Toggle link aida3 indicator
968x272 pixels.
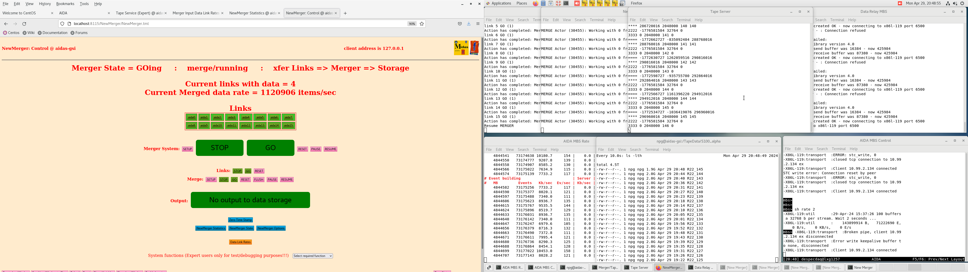pyautogui.click(x=231, y=118)
